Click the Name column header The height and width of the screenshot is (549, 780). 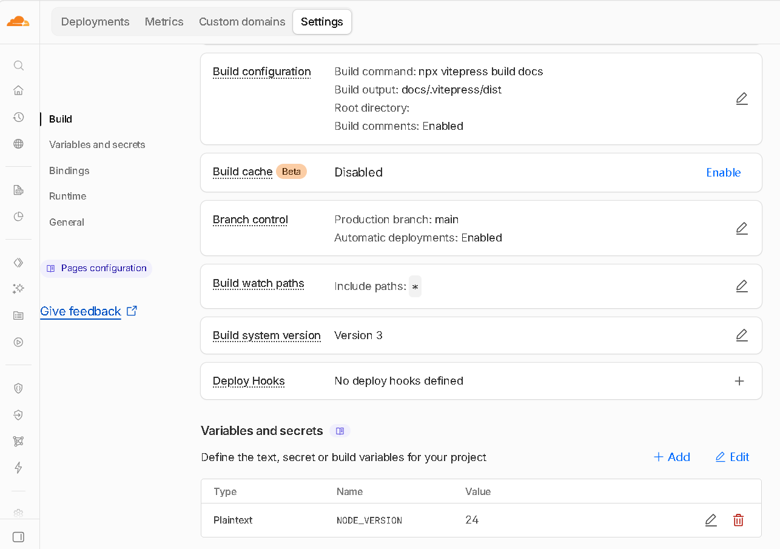click(x=350, y=491)
